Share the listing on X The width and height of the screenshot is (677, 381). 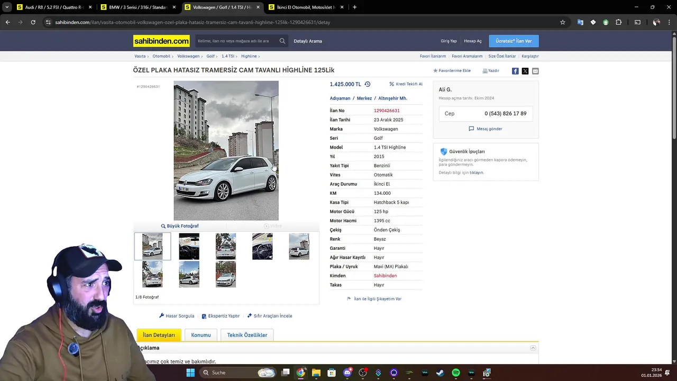pyautogui.click(x=525, y=71)
